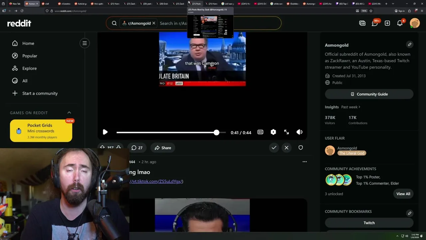Open the chat icon with 99+ badge
426x240 pixels.
click(x=375, y=23)
